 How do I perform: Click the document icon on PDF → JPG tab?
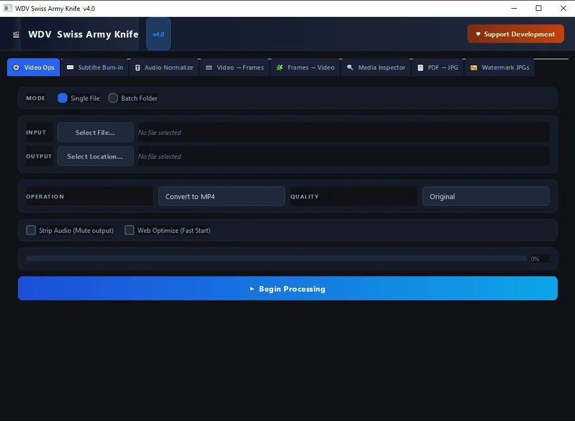click(421, 67)
